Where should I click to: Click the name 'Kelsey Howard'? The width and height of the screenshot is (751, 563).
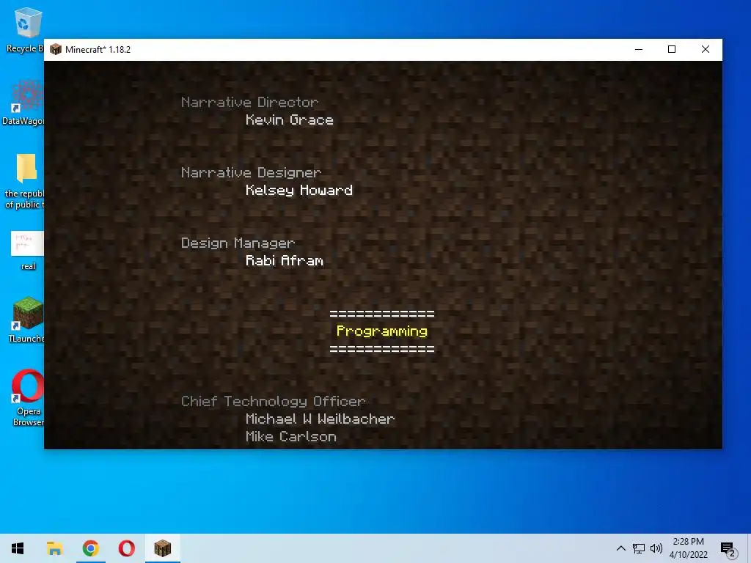299,191
